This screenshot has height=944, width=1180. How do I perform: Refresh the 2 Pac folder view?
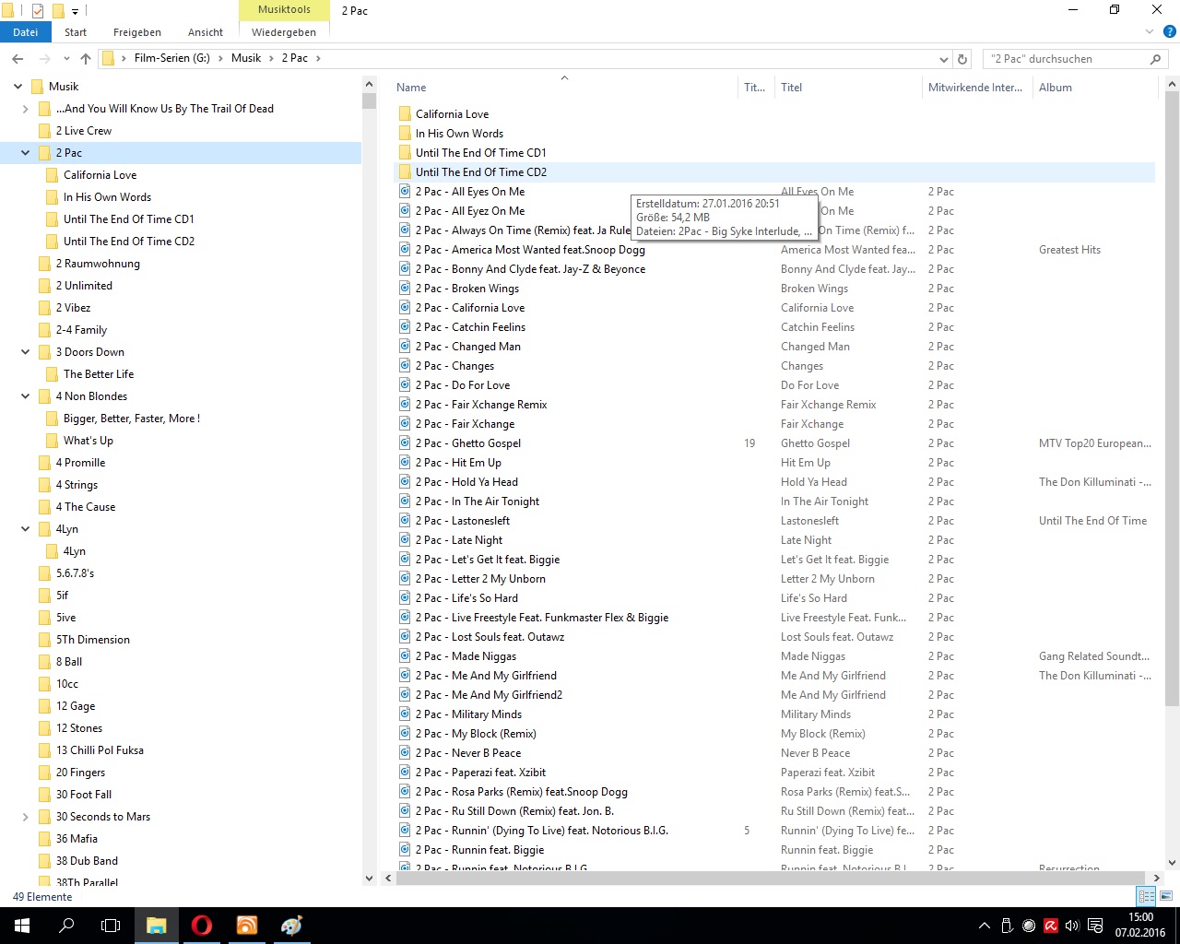click(x=962, y=59)
